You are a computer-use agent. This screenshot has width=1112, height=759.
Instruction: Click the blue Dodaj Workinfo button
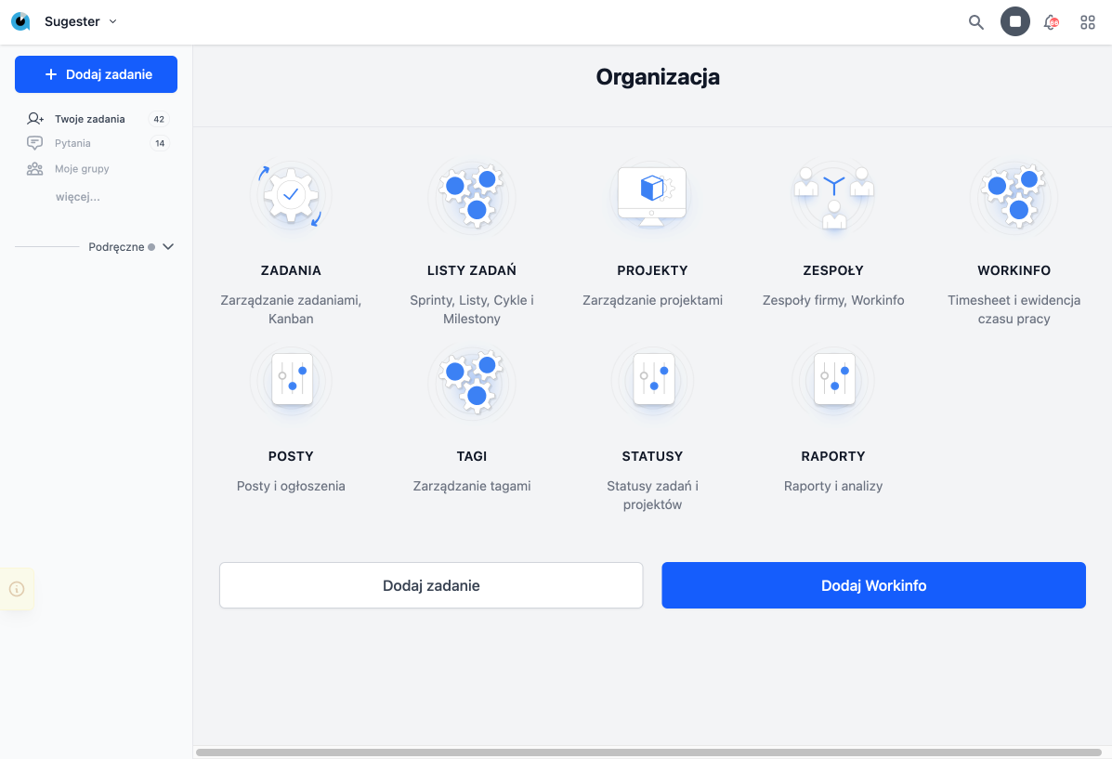(x=873, y=585)
